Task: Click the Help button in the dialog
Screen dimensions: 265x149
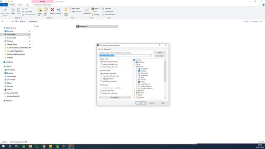Action: click(163, 103)
